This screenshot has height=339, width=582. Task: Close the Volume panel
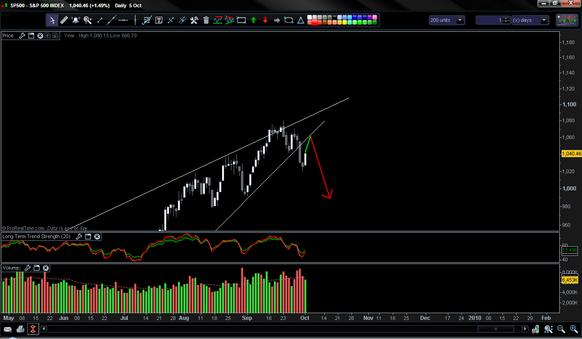click(45, 268)
